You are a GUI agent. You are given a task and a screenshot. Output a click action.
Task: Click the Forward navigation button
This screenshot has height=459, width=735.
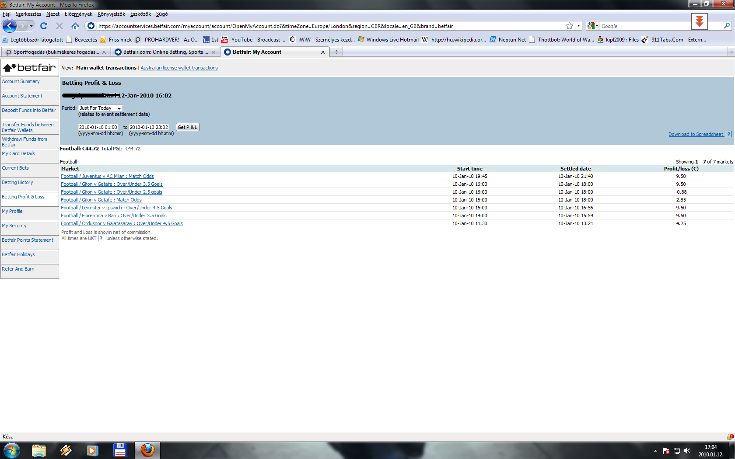pos(23,26)
